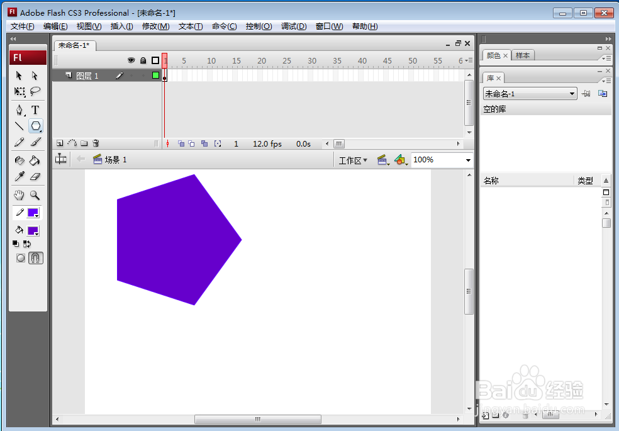
Task: Select the Subselection tool
Action: coord(35,76)
